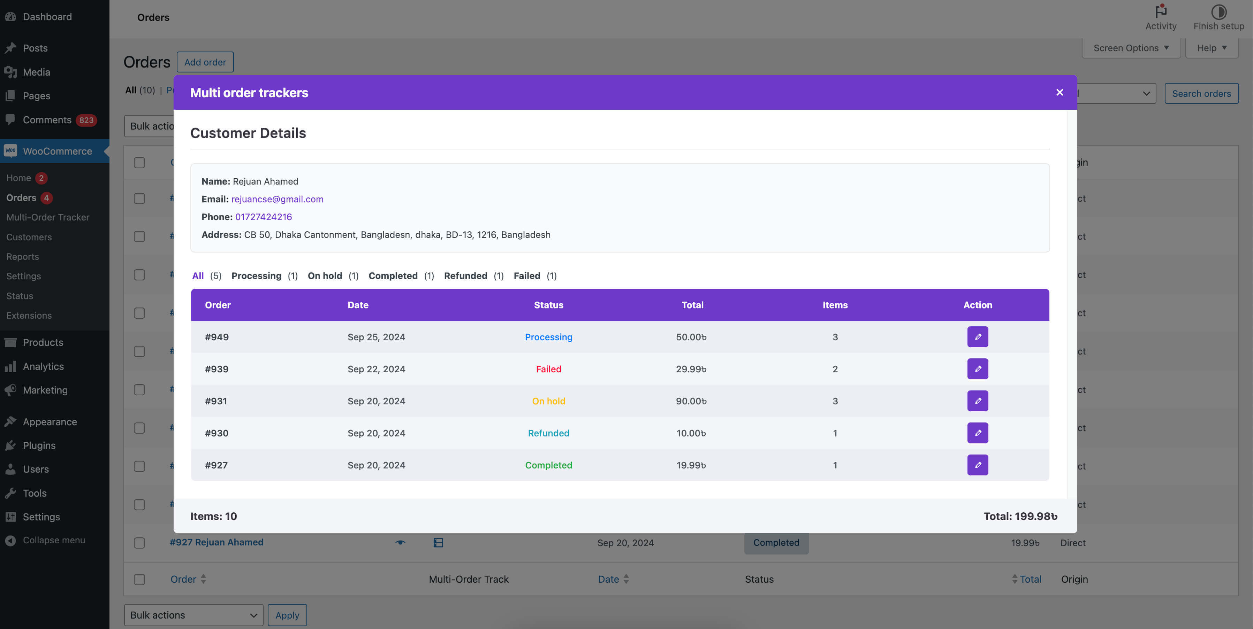
Task: Open the Help dropdown
Action: (x=1211, y=48)
